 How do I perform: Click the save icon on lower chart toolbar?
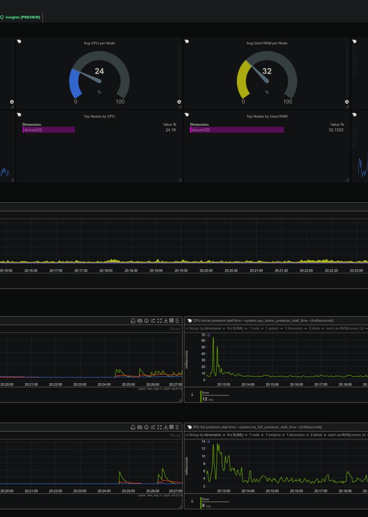pos(172,427)
